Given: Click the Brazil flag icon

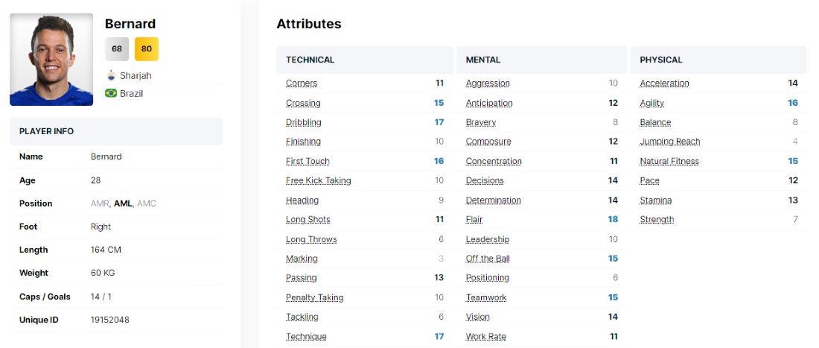Looking at the screenshot, I should (x=111, y=93).
